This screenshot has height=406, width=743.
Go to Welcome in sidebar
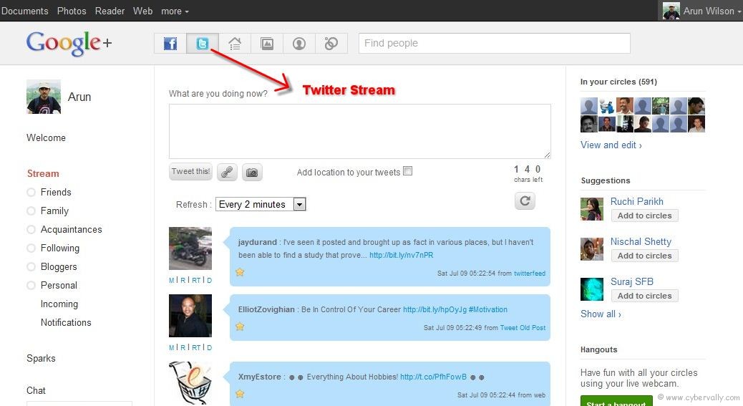[46, 138]
